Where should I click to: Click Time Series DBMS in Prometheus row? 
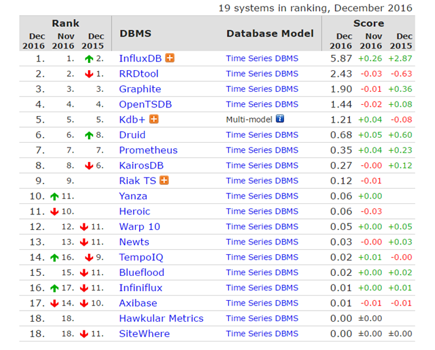[x=262, y=150]
